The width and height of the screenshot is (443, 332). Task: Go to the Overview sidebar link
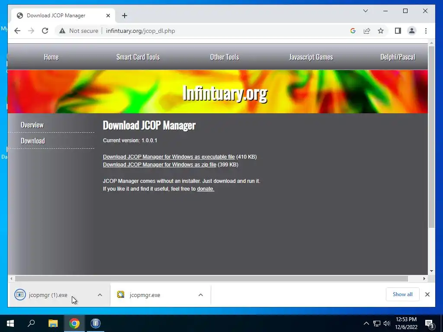point(32,125)
